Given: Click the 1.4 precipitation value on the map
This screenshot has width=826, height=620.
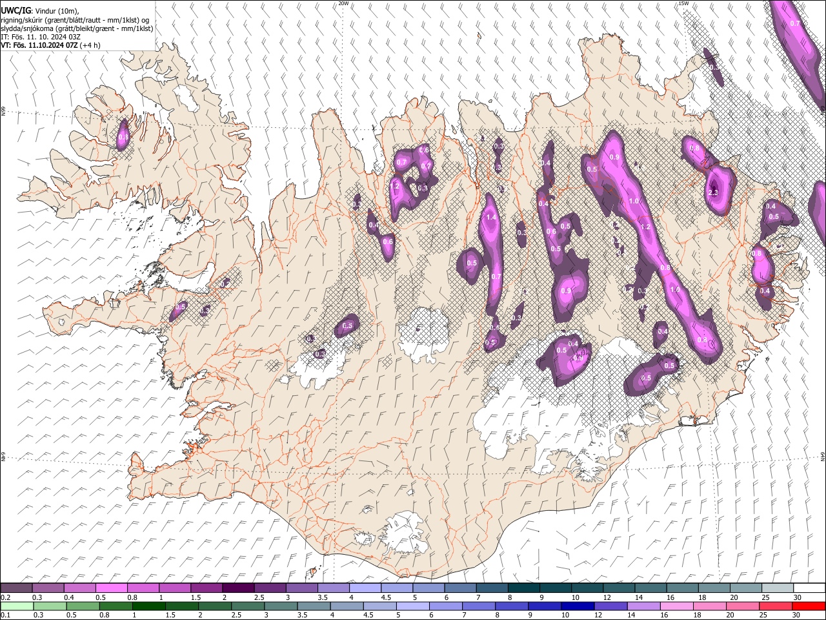Looking at the screenshot, I should pyautogui.click(x=491, y=218).
